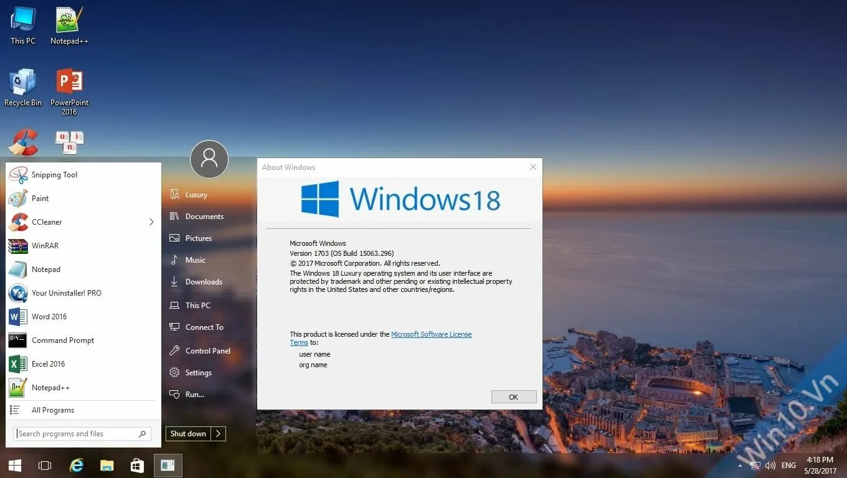Open Task View from the taskbar

(x=45, y=466)
